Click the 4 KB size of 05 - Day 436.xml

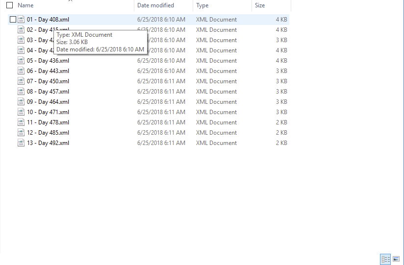click(x=281, y=61)
